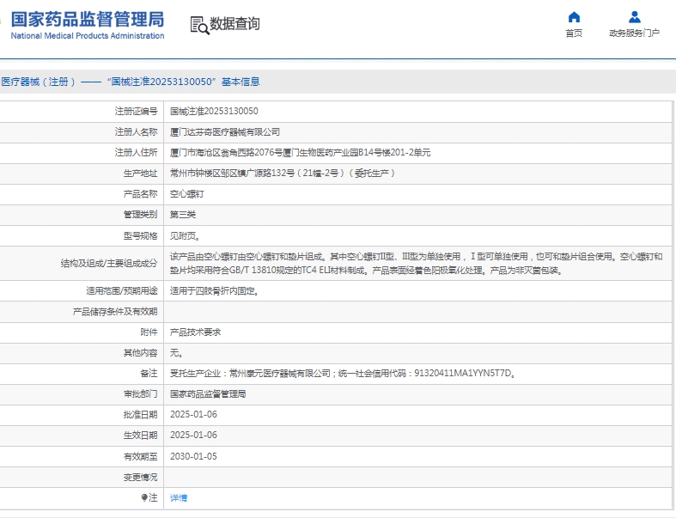Click the 注册人名称 label
This screenshot has width=676, height=518.
pyautogui.click(x=137, y=132)
